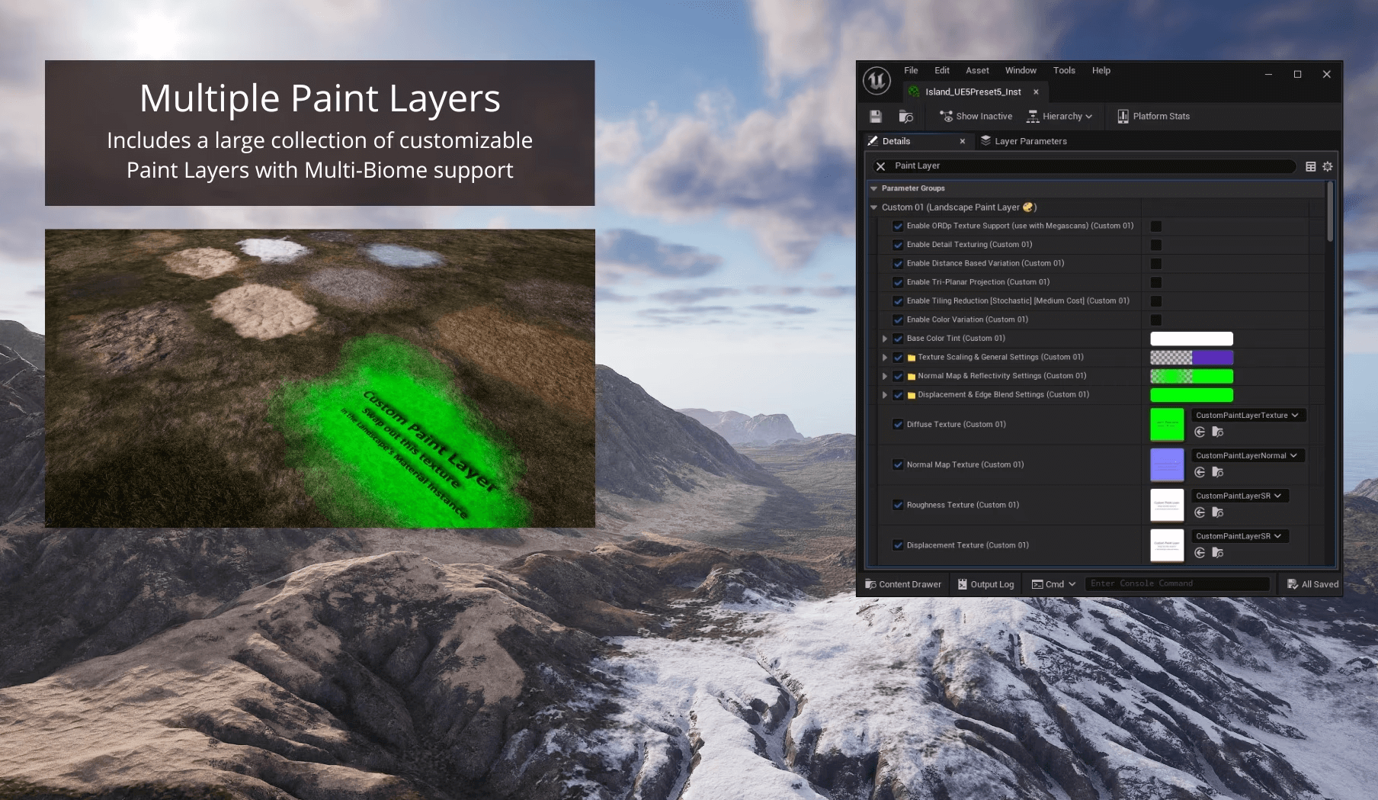1378x800 pixels.
Task: Open the Window menu
Action: [1021, 69]
